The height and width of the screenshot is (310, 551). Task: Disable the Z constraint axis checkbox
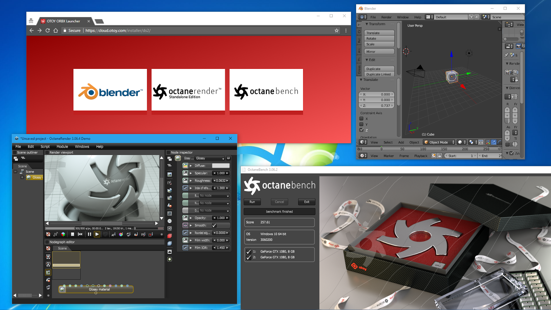(x=361, y=130)
